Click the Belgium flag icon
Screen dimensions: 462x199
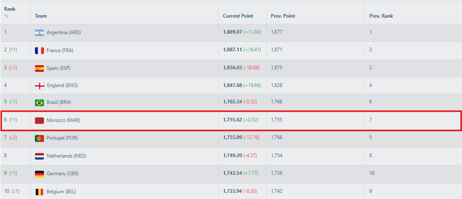click(x=39, y=192)
